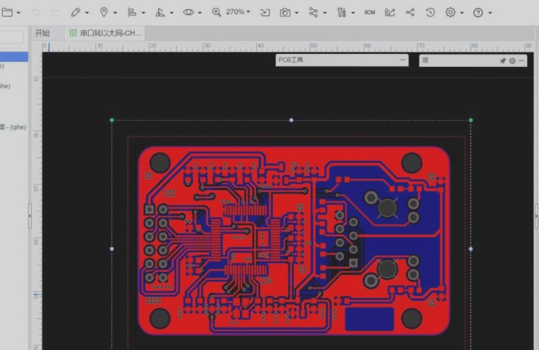Click the location pin placement tool
This screenshot has width=539, height=350.
coord(104,11)
